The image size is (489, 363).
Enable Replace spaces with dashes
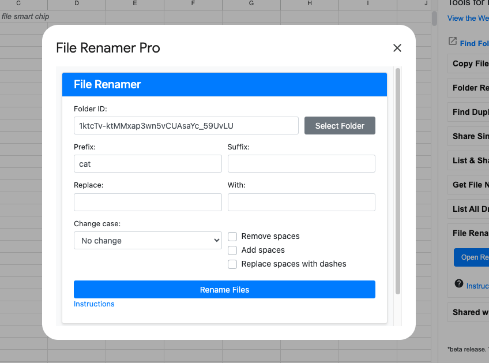232,264
